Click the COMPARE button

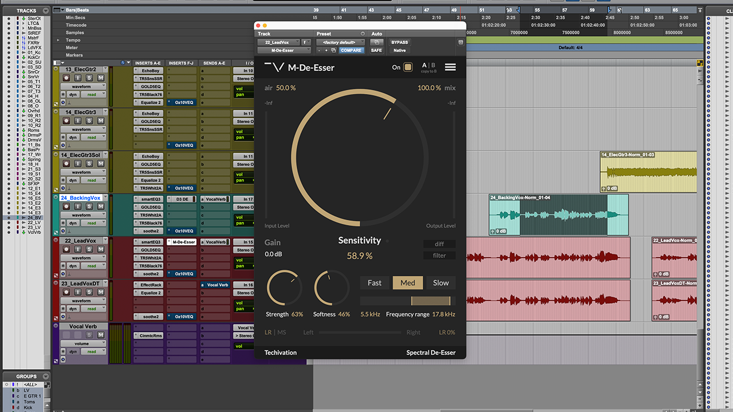[351, 50]
